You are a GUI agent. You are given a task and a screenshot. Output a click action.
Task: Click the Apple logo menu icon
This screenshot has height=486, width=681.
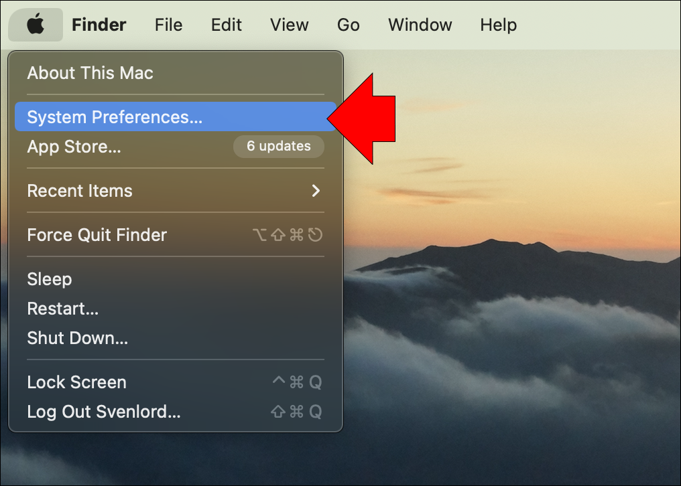[36, 25]
